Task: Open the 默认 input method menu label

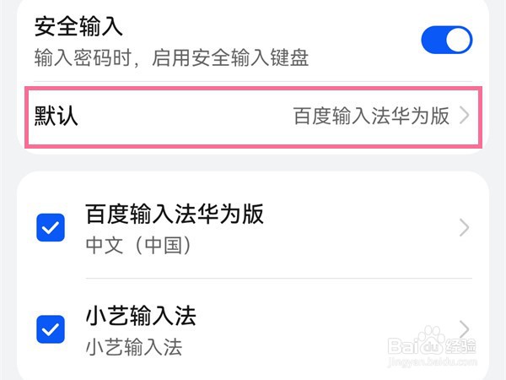Action: pos(57,116)
